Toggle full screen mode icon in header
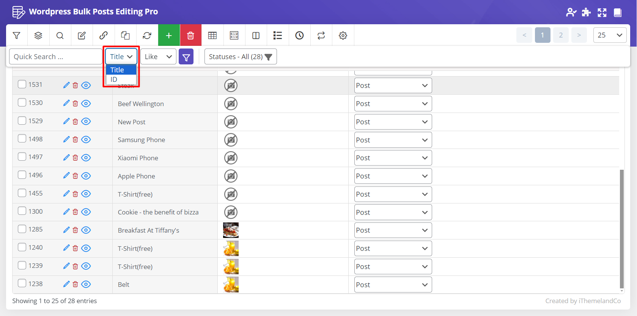The image size is (637, 316). pos(602,13)
